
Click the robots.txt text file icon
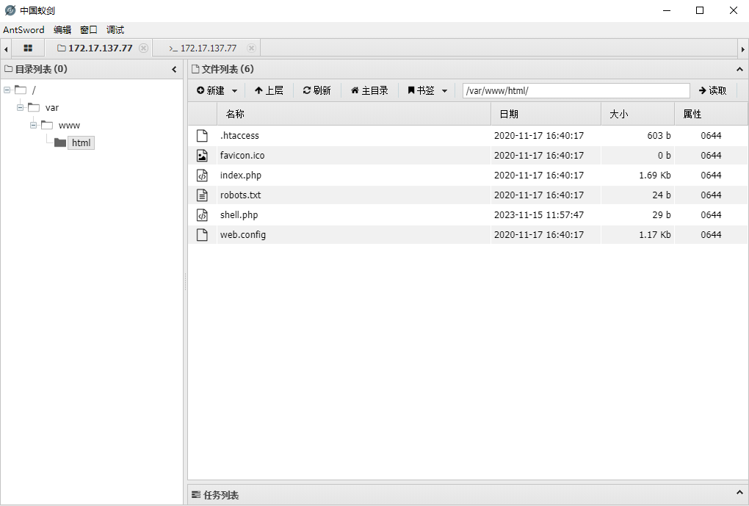203,195
